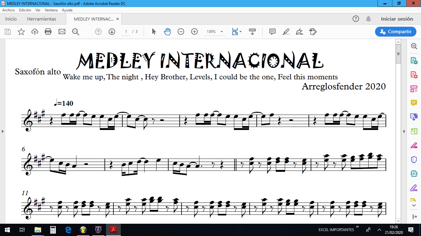Zoom in with plus button
Image resolution: width=421 pixels, height=236 pixels.
(x=194, y=32)
